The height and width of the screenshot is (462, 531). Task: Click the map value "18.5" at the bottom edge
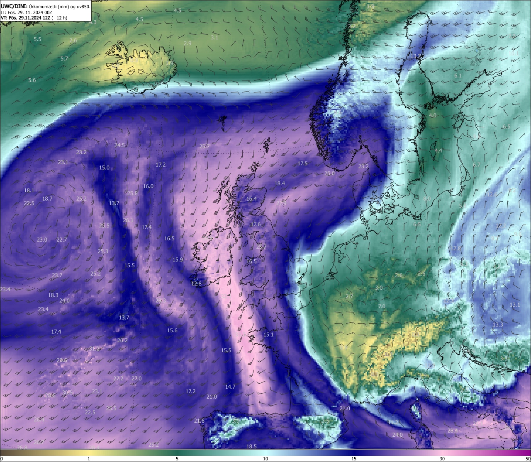[x=251, y=447]
